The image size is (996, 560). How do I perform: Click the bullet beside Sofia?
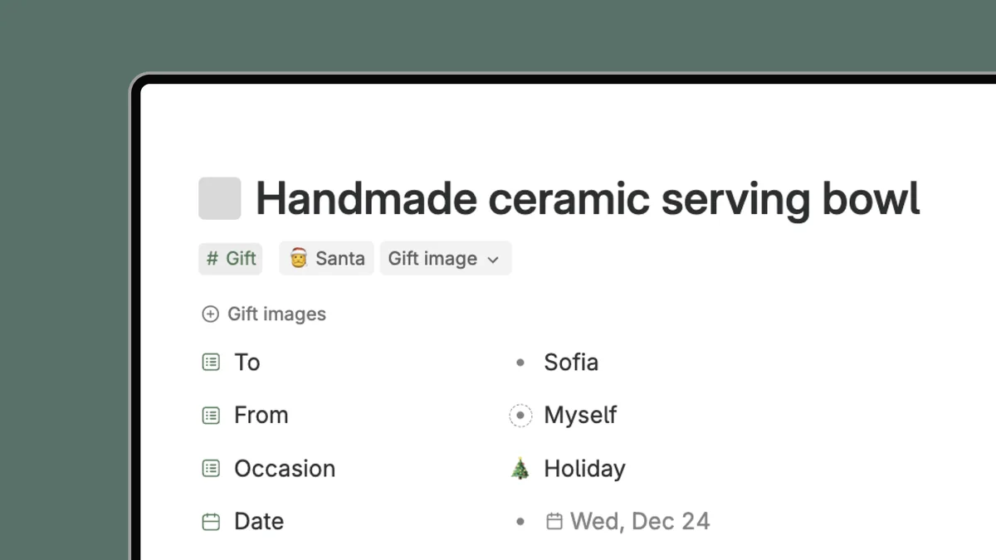click(x=520, y=362)
